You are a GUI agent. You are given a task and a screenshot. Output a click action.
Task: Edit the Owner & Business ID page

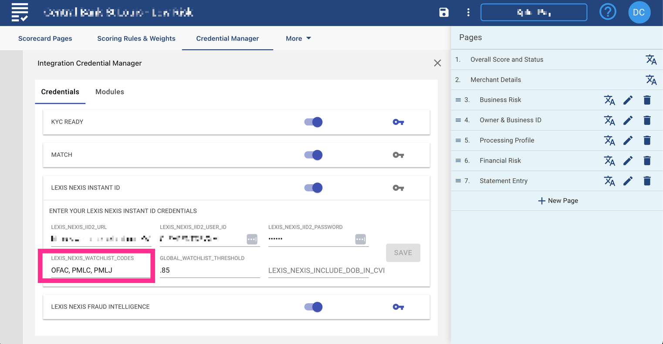(x=628, y=120)
